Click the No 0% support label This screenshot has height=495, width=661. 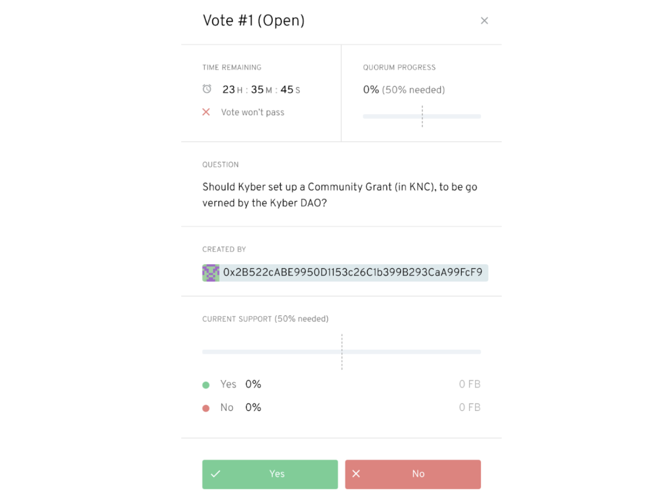[x=240, y=408]
